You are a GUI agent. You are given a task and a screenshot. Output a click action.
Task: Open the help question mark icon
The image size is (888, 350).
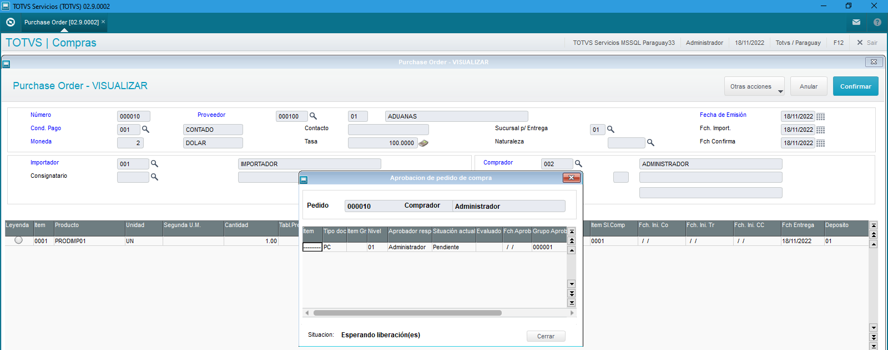point(877,22)
